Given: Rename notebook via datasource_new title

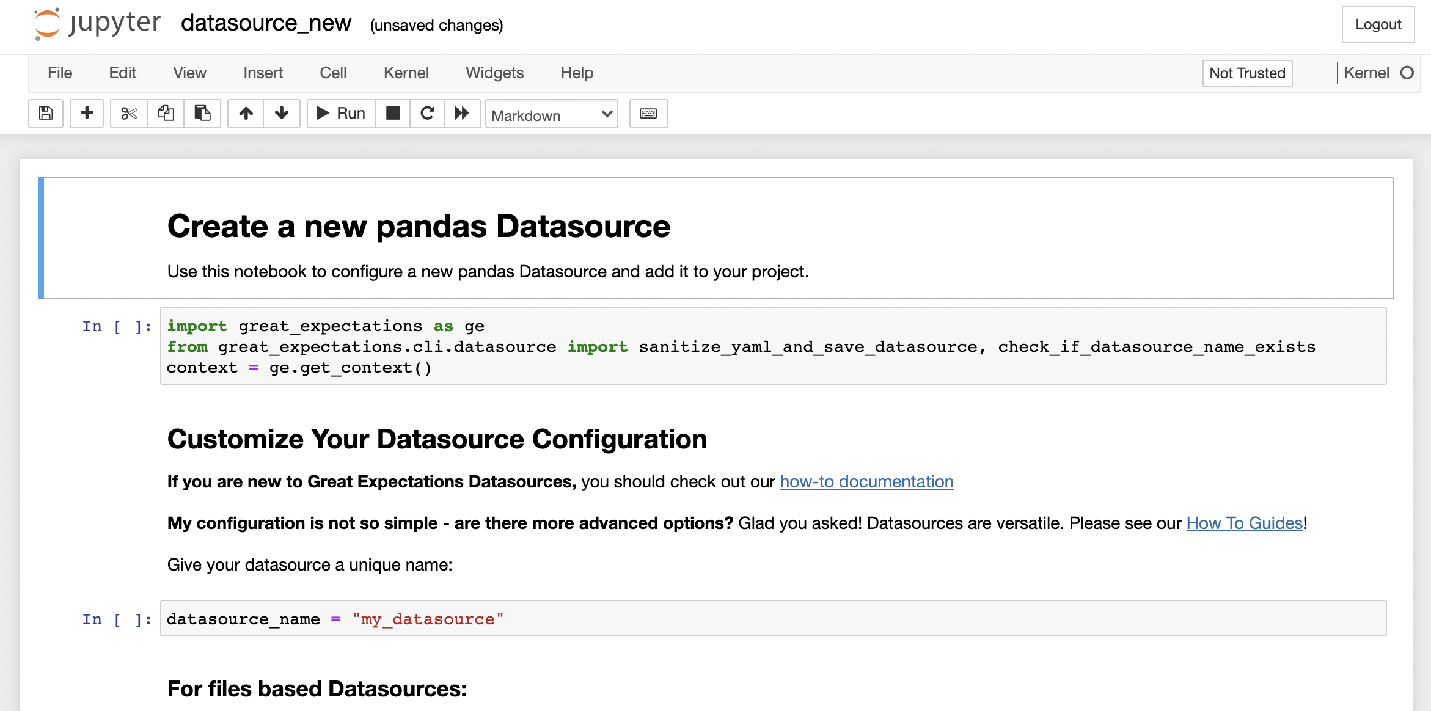Looking at the screenshot, I should click(266, 23).
